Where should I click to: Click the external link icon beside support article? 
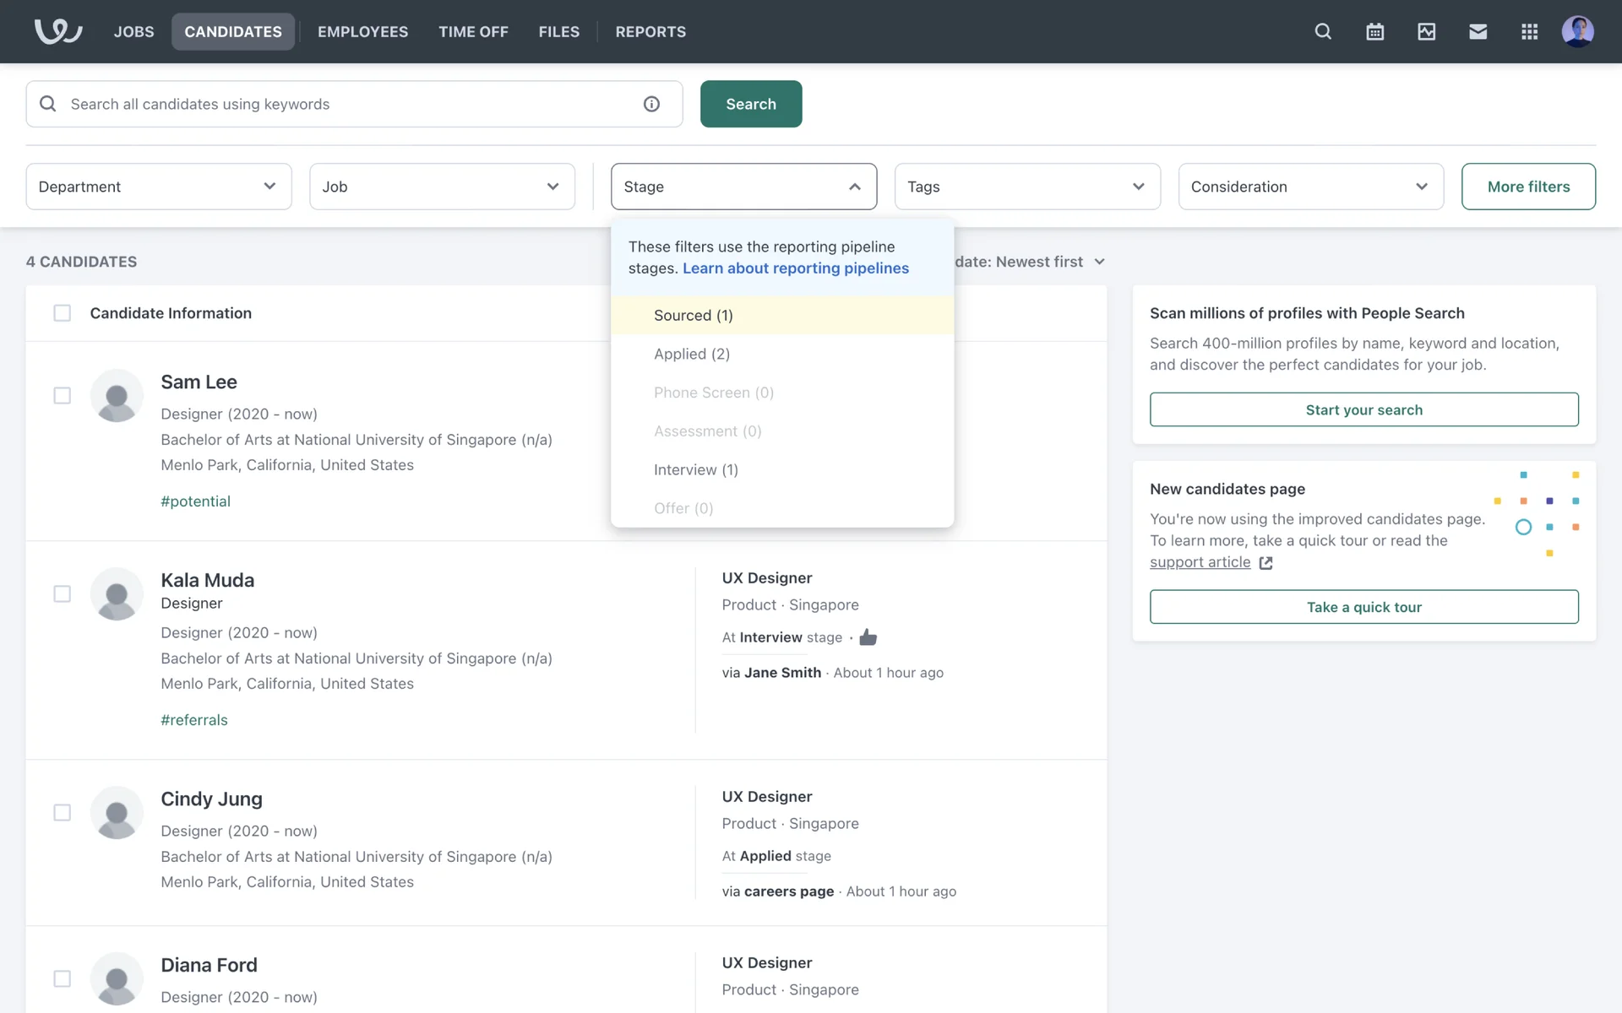[1265, 563]
